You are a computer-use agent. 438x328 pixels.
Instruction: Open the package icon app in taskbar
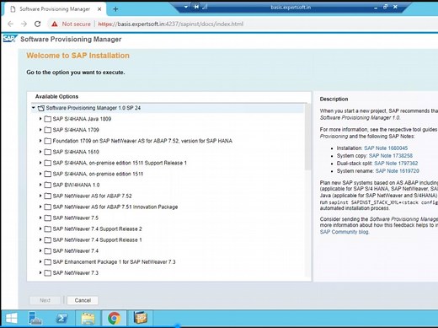point(140,318)
